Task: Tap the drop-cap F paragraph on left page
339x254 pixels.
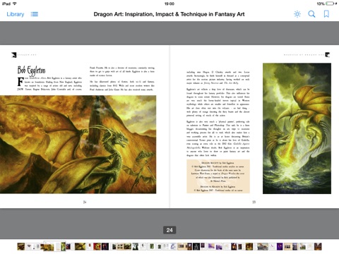Action: click(x=49, y=84)
